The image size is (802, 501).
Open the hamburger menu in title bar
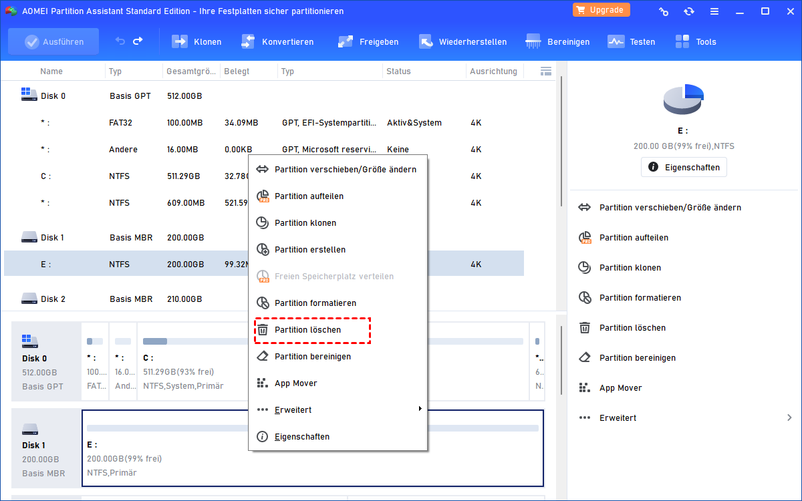click(714, 11)
